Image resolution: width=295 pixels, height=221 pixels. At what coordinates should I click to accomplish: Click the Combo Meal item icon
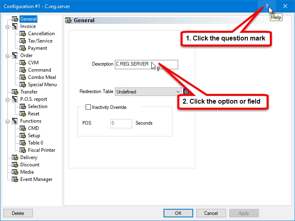tap(23, 77)
